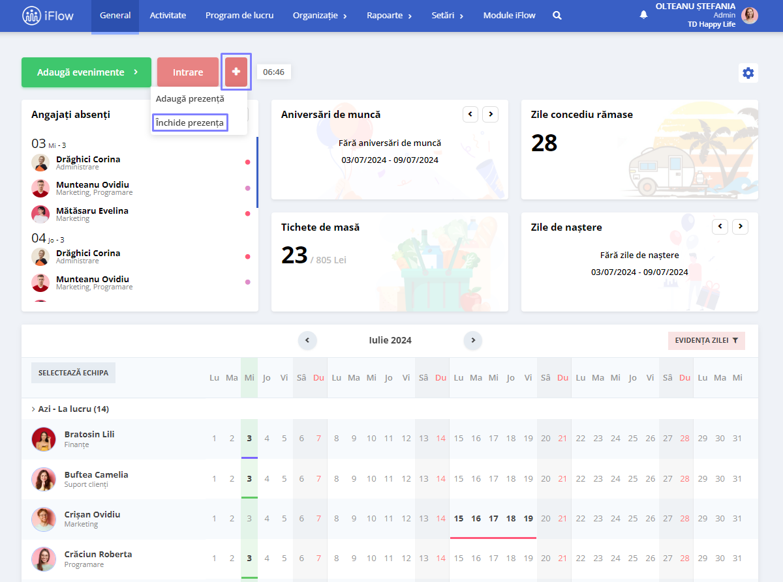783x582 pixels.
Task: Go to previous work anniversaries period
Action: (x=470, y=114)
